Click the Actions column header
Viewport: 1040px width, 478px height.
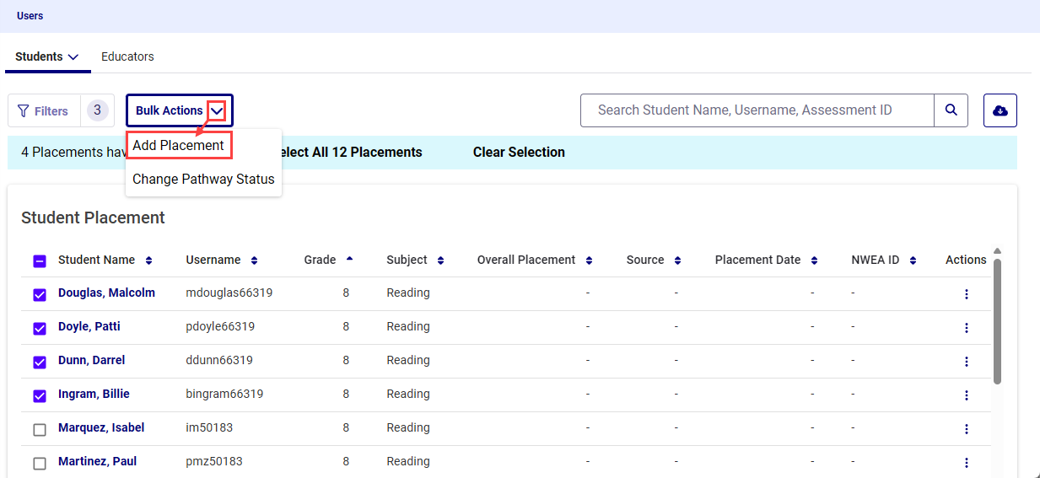click(x=966, y=260)
